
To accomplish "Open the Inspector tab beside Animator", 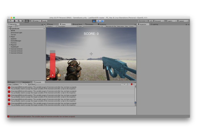I will click(x=102, y=24).
